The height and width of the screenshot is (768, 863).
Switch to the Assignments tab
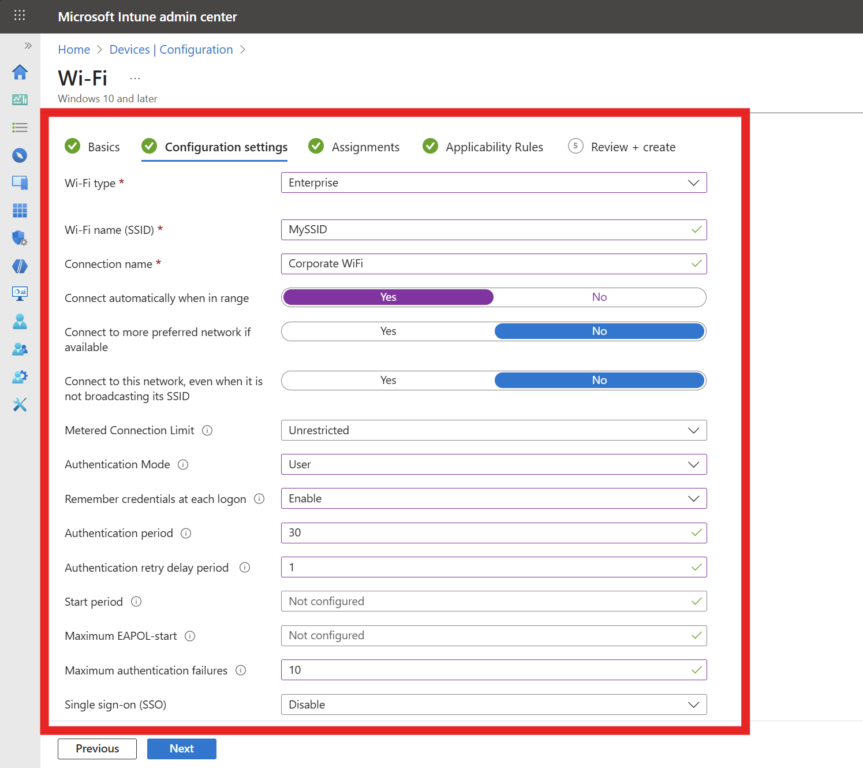pyautogui.click(x=365, y=147)
